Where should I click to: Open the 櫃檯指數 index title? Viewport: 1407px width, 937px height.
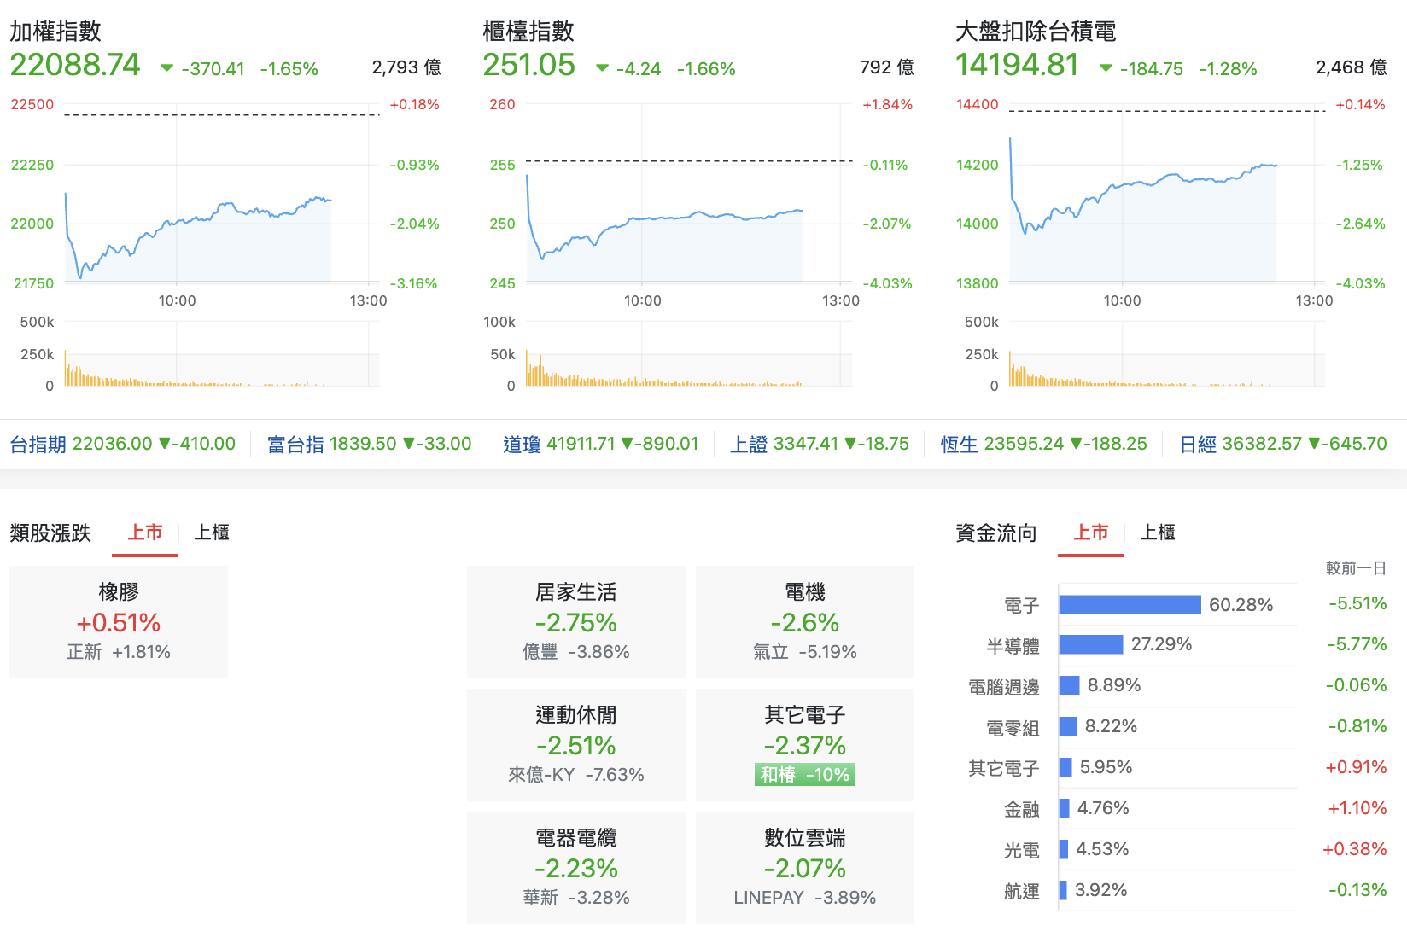point(528,32)
